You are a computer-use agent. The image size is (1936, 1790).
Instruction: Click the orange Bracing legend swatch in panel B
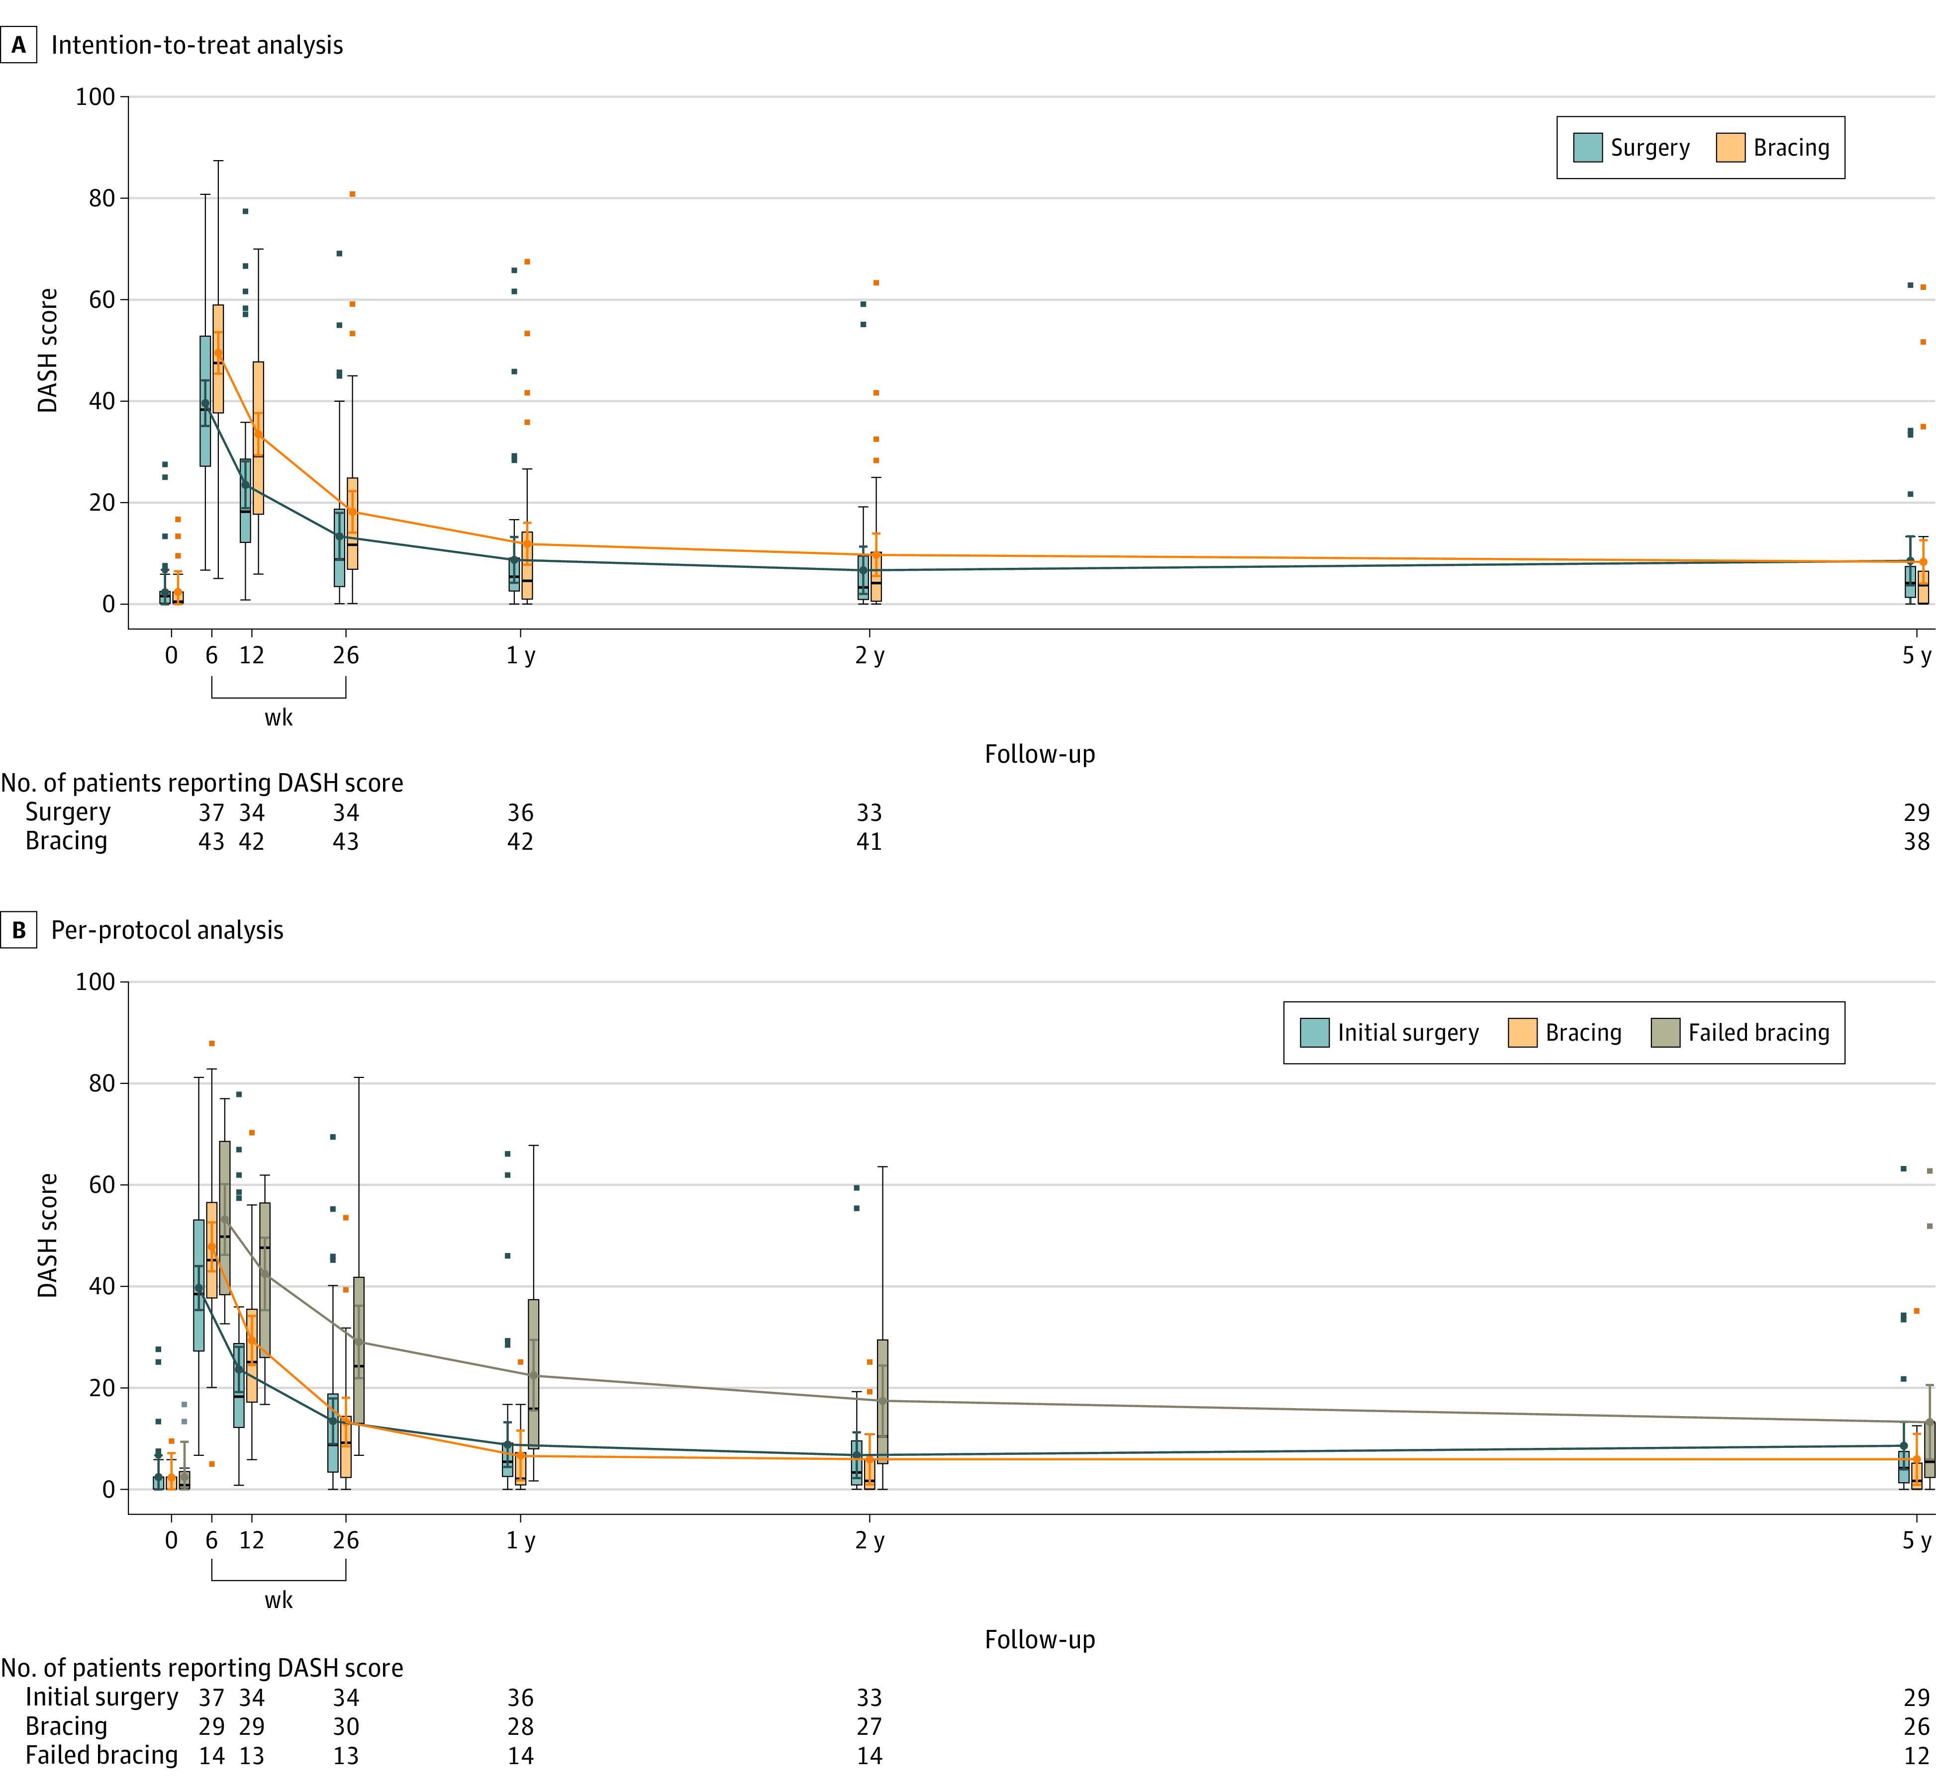(x=1523, y=1033)
